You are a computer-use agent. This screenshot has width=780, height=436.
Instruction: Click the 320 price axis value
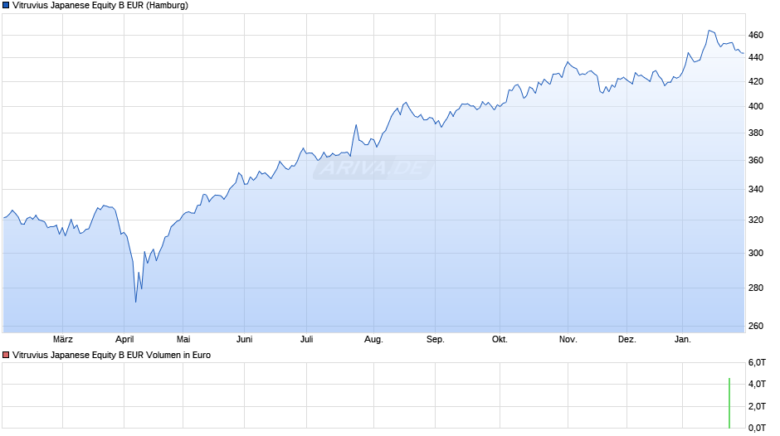(756, 220)
